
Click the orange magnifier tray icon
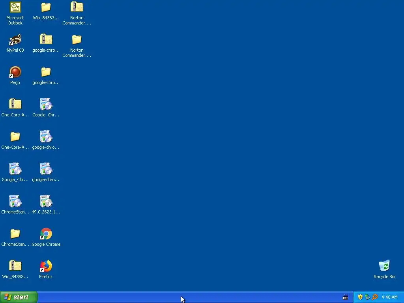375,297
